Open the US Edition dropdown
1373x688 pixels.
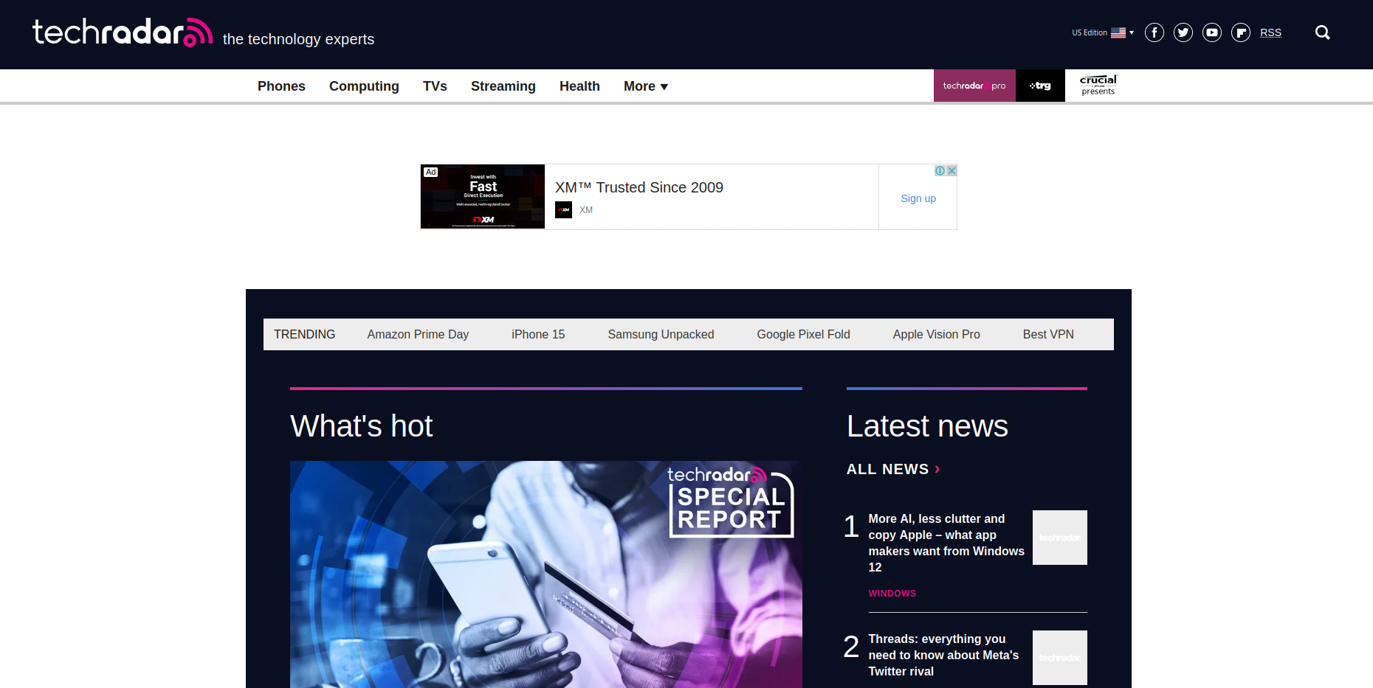[x=1103, y=32]
